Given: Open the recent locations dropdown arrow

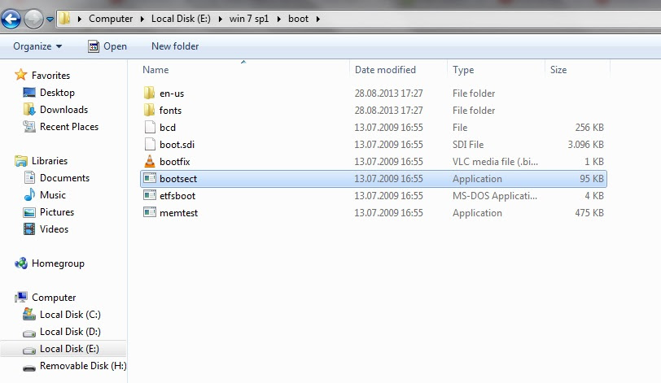Looking at the screenshot, I should 50,20.
